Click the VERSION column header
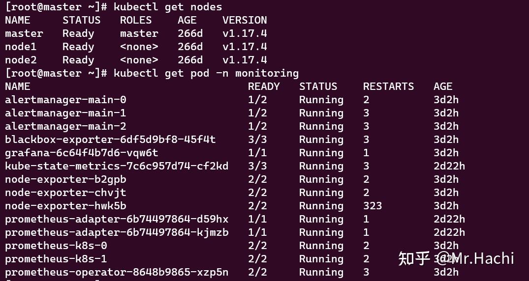Image resolution: width=529 pixels, height=281 pixels. click(245, 20)
